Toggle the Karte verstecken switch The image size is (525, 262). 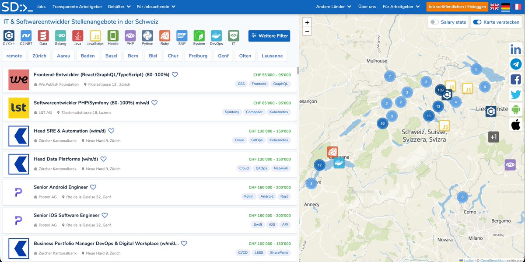click(477, 22)
